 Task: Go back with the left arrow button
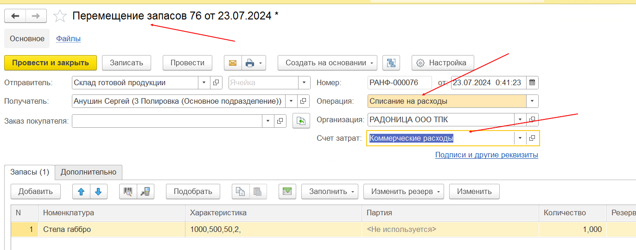pos(15,16)
